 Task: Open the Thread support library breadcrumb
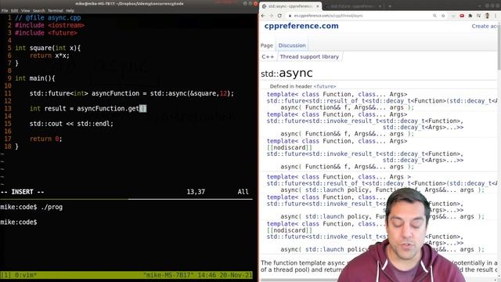309,56
